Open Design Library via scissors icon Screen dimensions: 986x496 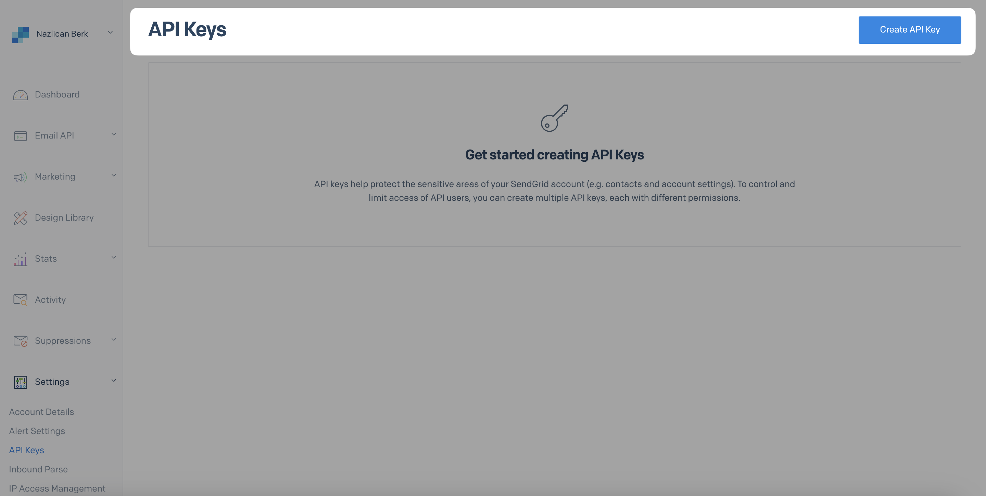tap(20, 218)
